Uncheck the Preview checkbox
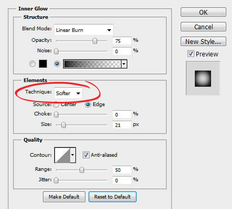This screenshot has width=232, height=209. 191,54
